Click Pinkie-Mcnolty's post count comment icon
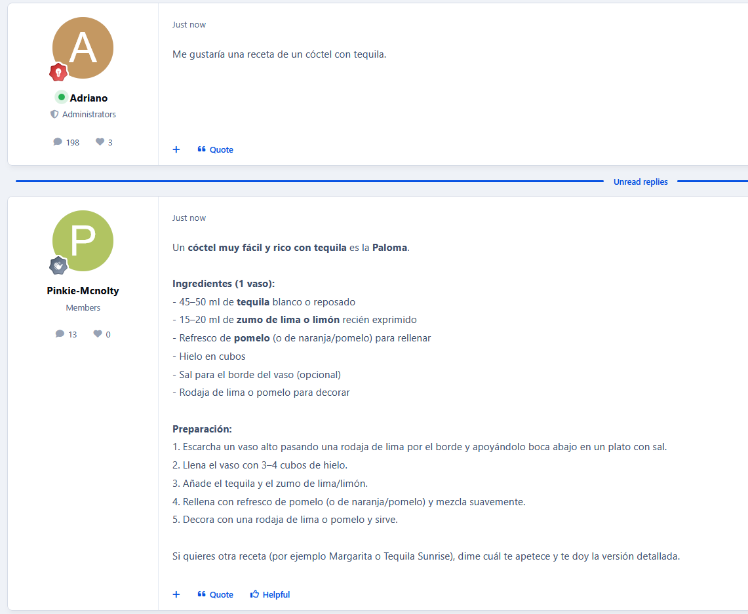This screenshot has height=614, width=748. [60, 334]
